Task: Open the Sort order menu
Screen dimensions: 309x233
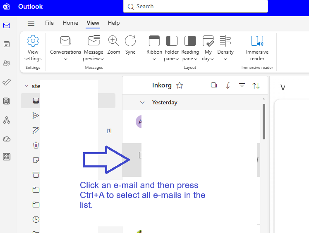Action: tap(256, 86)
